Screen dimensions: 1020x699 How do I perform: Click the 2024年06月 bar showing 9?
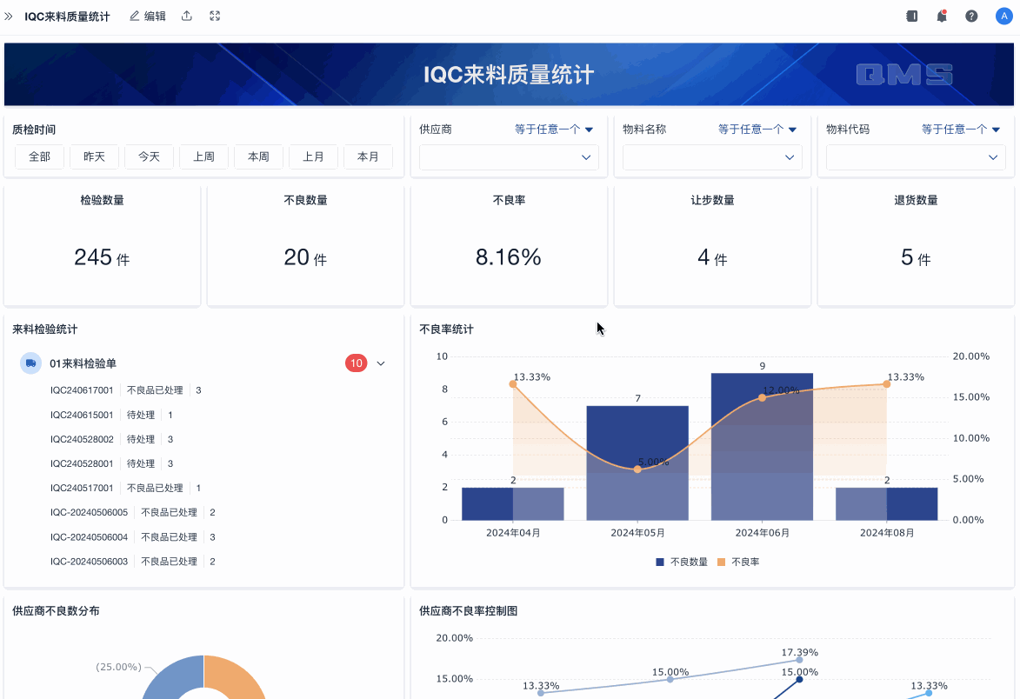click(762, 447)
